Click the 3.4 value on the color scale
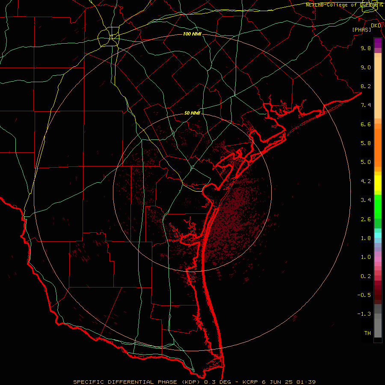Screen dimensions: 385x385 coord(366,200)
